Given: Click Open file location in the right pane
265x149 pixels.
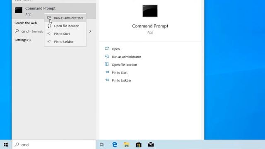Looking at the screenshot, I should click(x=124, y=65).
